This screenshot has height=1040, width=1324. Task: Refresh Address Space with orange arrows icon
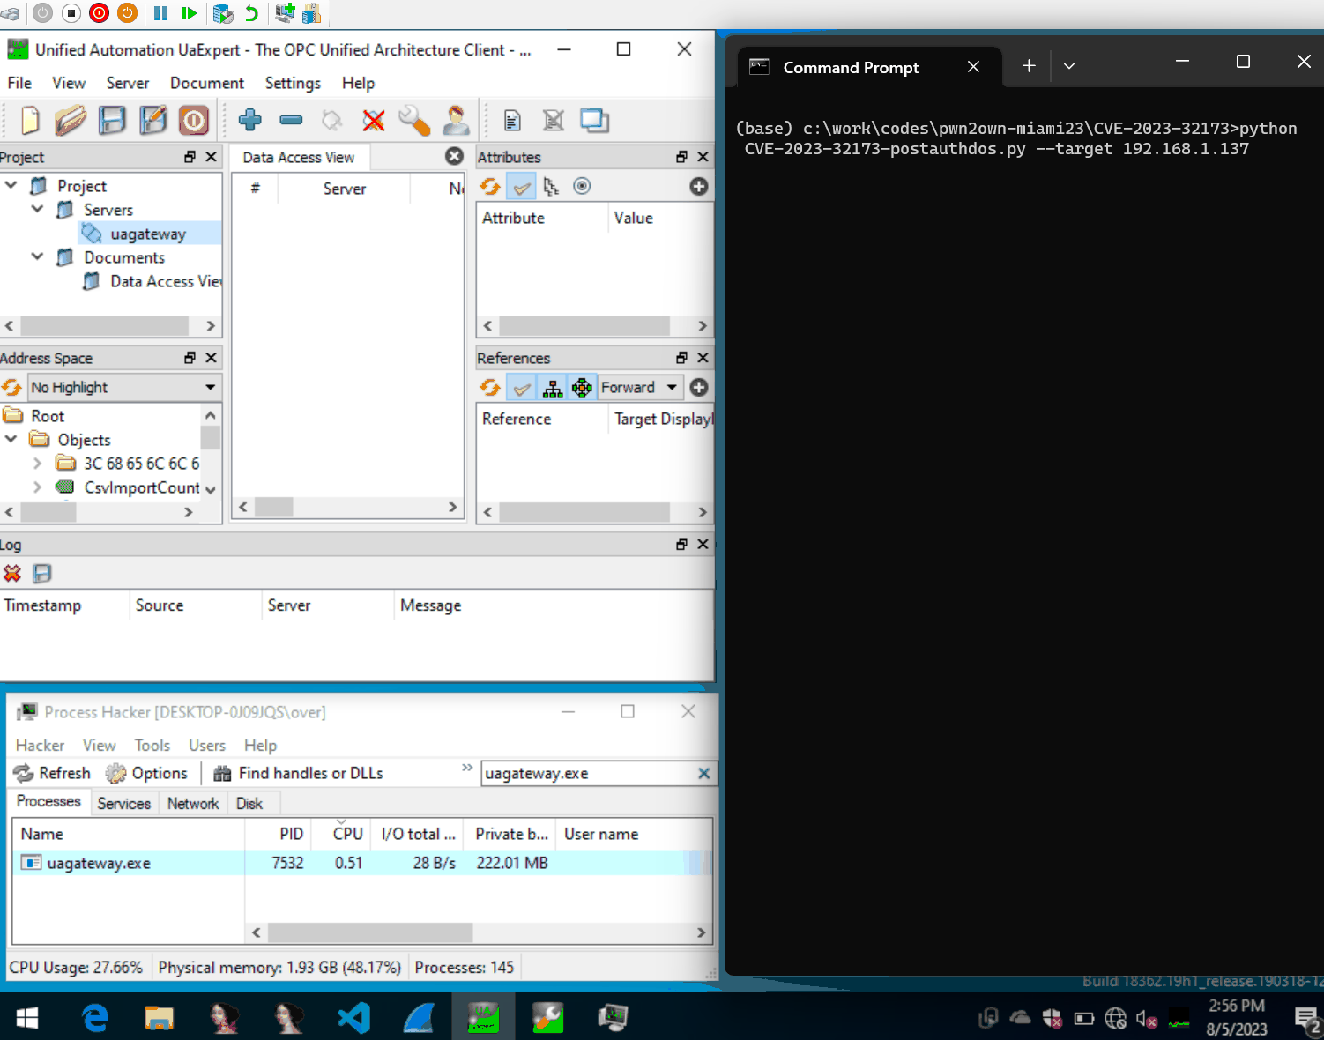[x=11, y=387]
